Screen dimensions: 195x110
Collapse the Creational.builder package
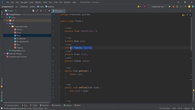[9, 27]
